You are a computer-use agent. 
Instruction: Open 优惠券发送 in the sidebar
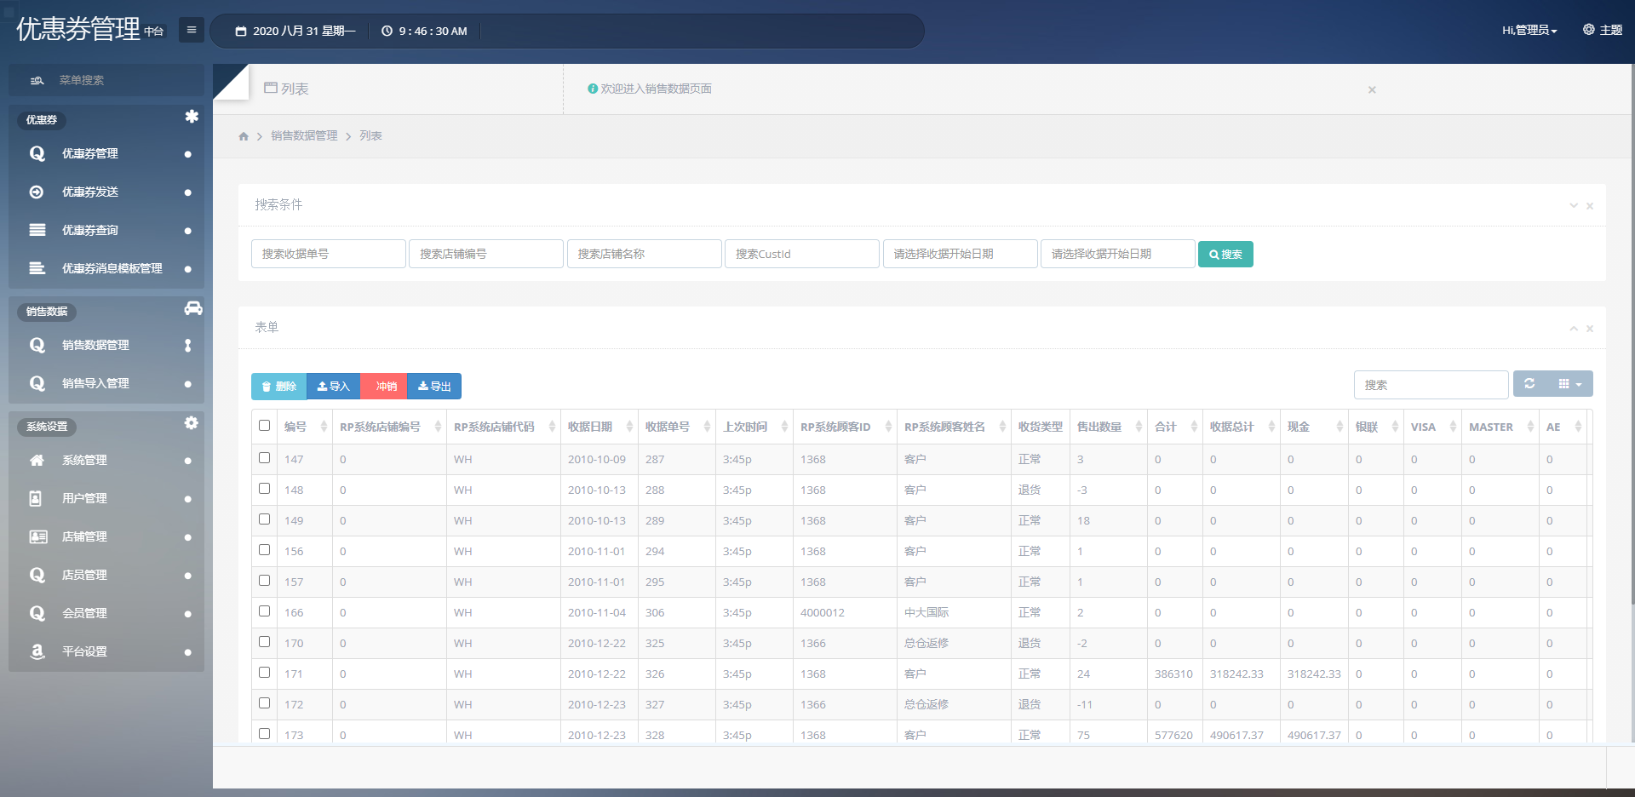pos(90,192)
